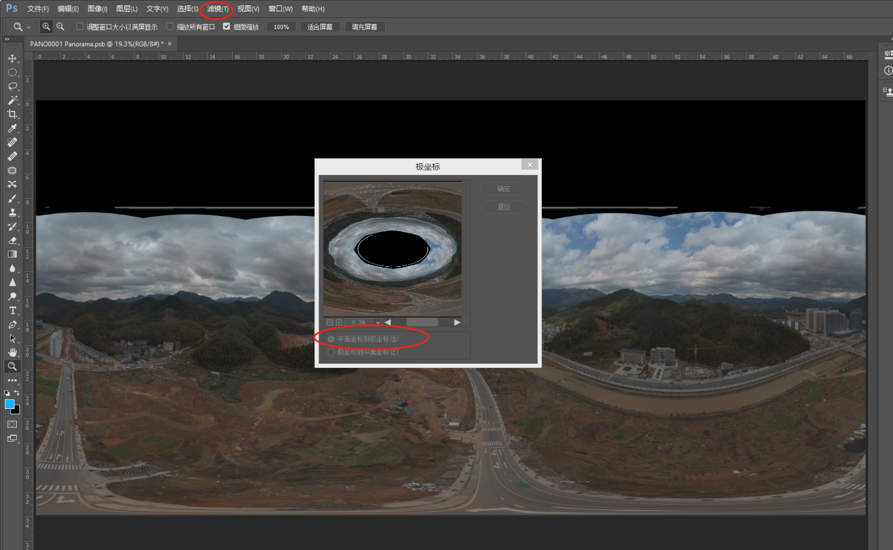Select the Lasso tool
This screenshot has height=550, width=893.
point(12,86)
